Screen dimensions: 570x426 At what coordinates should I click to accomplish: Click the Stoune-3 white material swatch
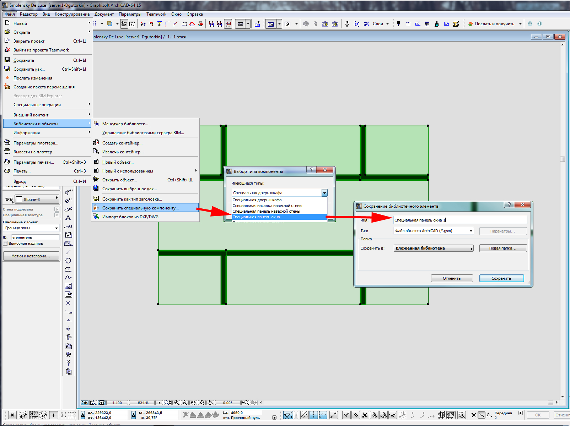click(x=19, y=200)
